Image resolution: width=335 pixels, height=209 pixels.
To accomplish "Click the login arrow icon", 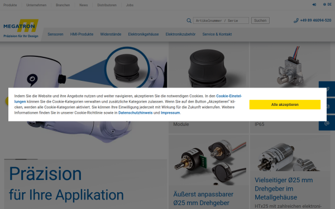I will [x=314, y=4].
